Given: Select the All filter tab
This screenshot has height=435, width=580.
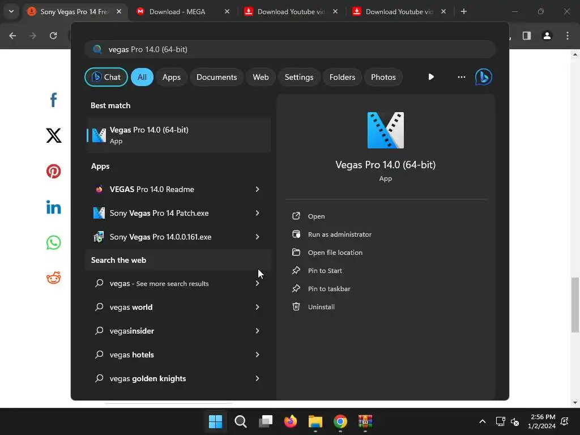Looking at the screenshot, I should coord(142,77).
